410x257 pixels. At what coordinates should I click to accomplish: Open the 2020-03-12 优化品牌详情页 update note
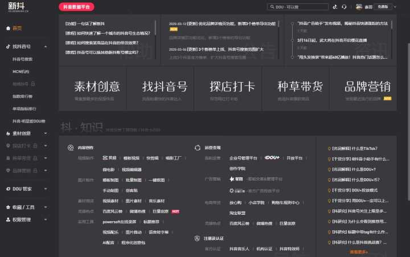point(222,24)
